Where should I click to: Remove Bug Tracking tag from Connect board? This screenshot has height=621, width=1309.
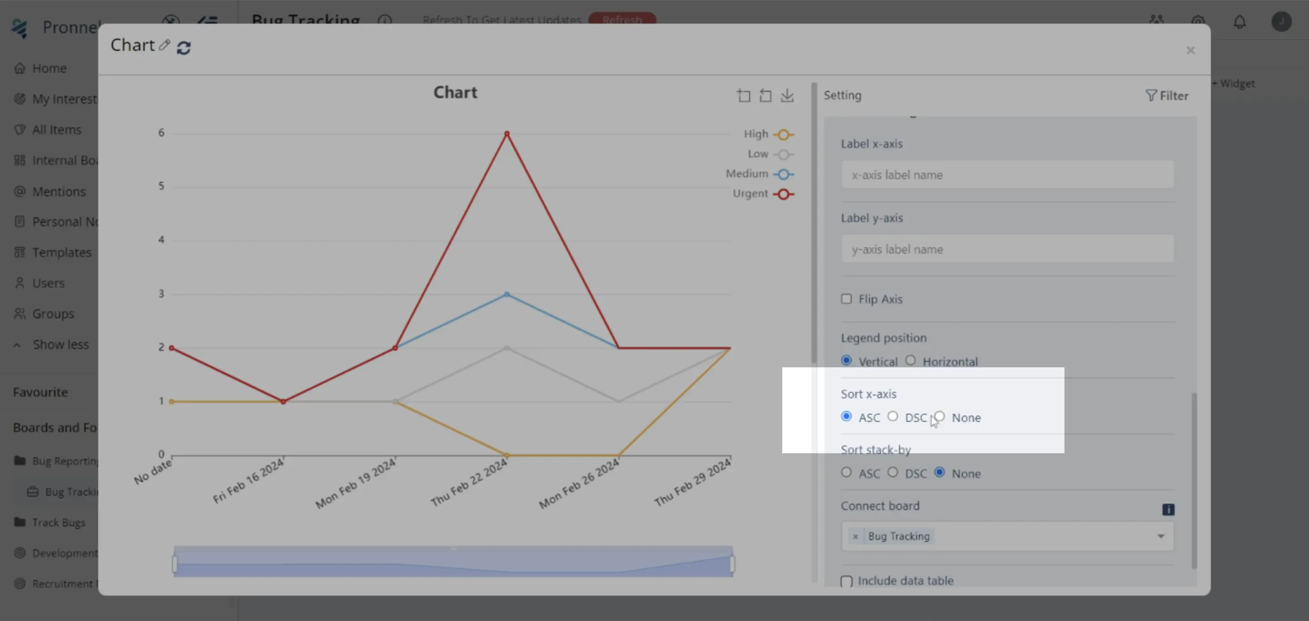tap(855, 536)
